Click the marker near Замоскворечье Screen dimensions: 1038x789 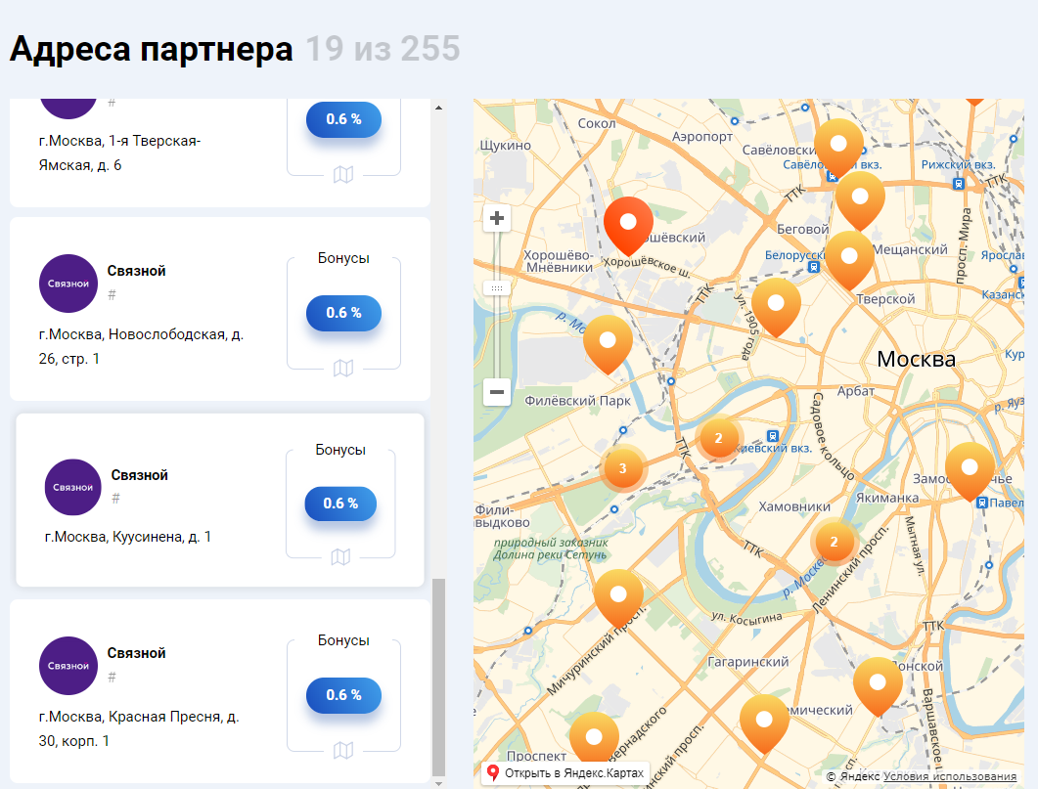[970, 470]
